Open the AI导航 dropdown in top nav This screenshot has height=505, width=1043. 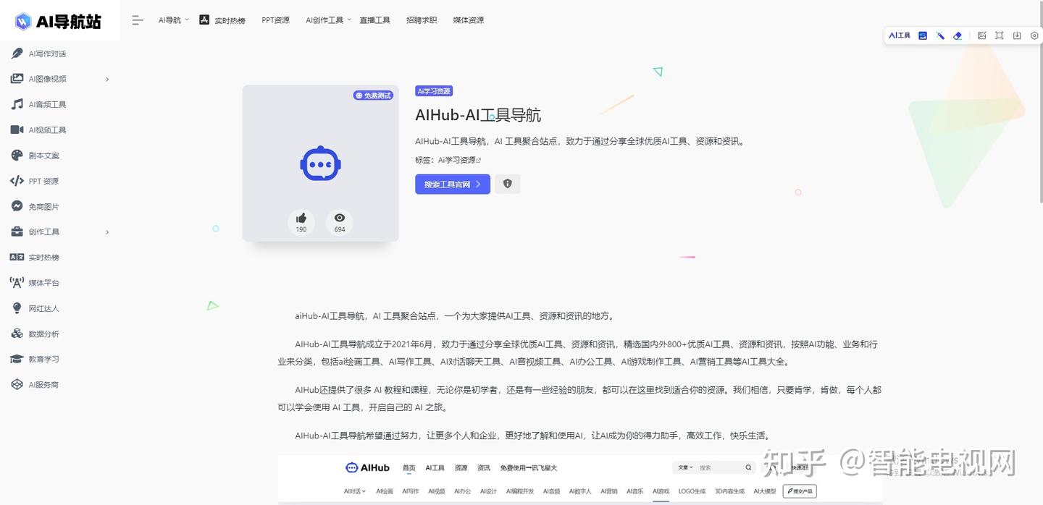tap(174, 20)
